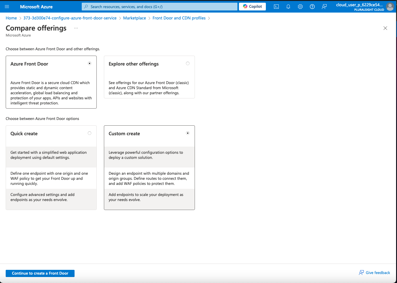397x283 pixels.
Task: Open the Azure portal hamburger menu
Action: [7, 7]
